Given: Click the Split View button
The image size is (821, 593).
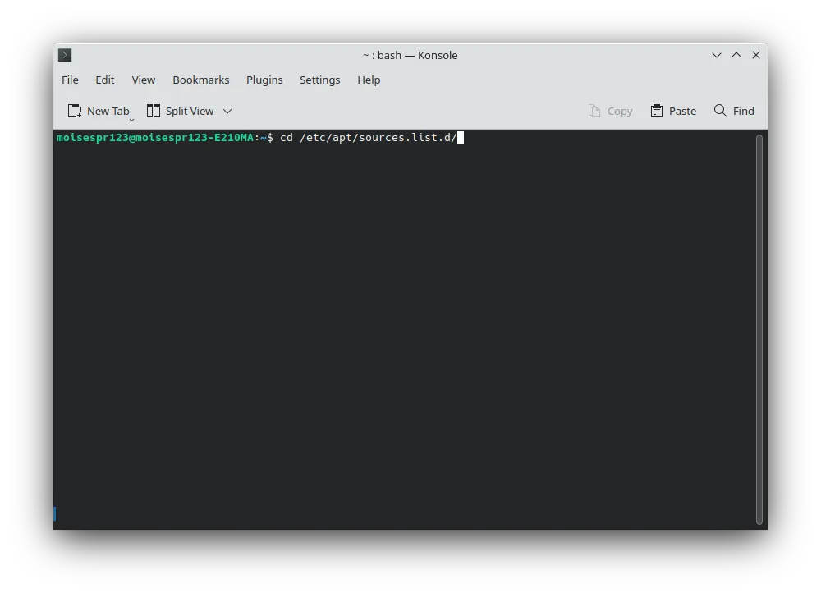Looking at the screenshot, I should coord(180,111).
